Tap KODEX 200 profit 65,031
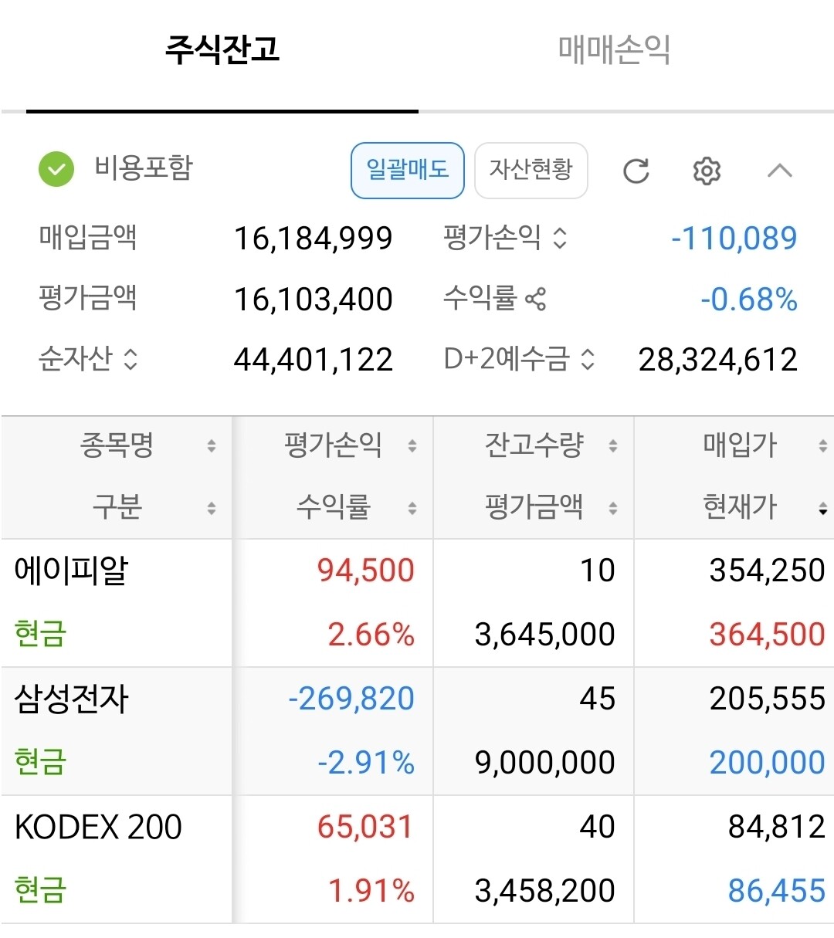 (x=365, y=827)
